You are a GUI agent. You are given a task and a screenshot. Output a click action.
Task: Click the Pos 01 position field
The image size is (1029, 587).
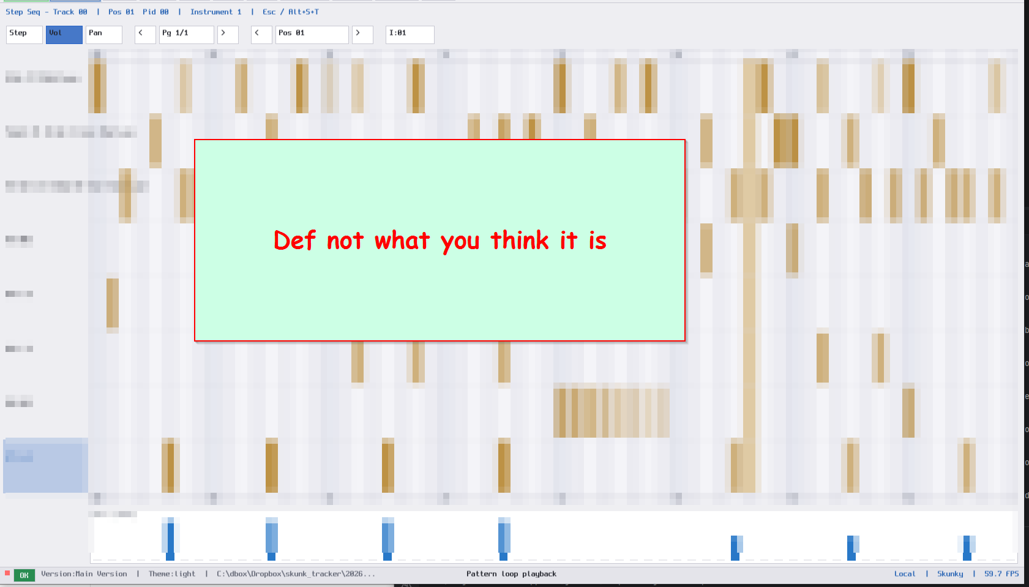[x=312, y=35]
